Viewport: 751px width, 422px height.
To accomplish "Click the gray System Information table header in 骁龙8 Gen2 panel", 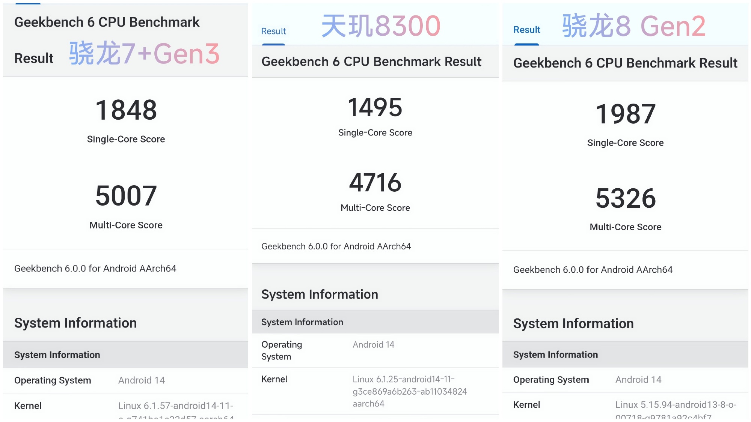I will tap(625, 354).
